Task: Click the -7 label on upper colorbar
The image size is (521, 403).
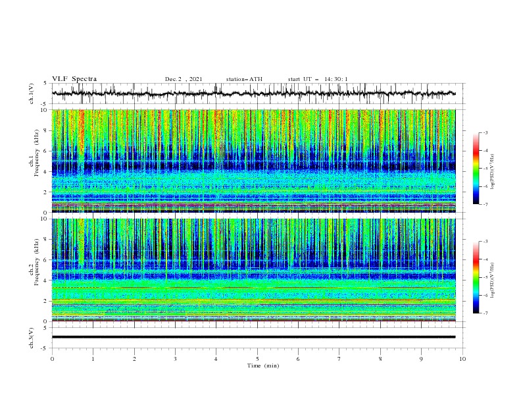Action: (485, 204)
